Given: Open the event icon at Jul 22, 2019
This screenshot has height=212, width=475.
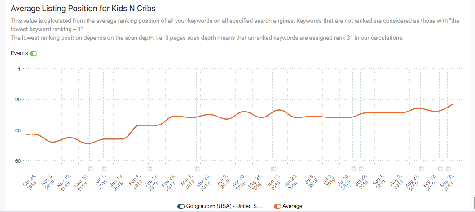Looking at the screenshot, I should (x=360, y=169).
